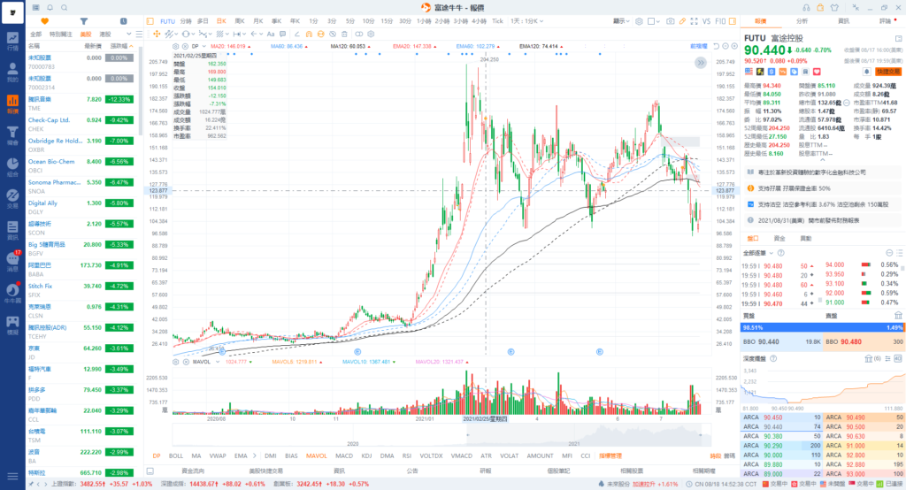Open 牛牛圈 community in the sidebar
This screenshot has height=490, width=906.
click(12, 294)
